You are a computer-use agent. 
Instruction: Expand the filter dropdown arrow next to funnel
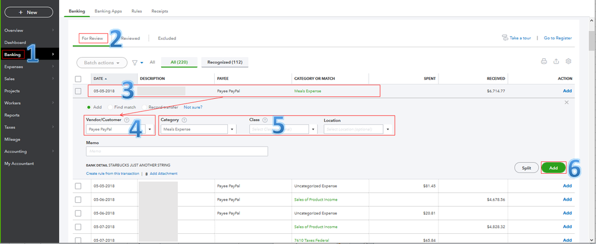[142, 63]
